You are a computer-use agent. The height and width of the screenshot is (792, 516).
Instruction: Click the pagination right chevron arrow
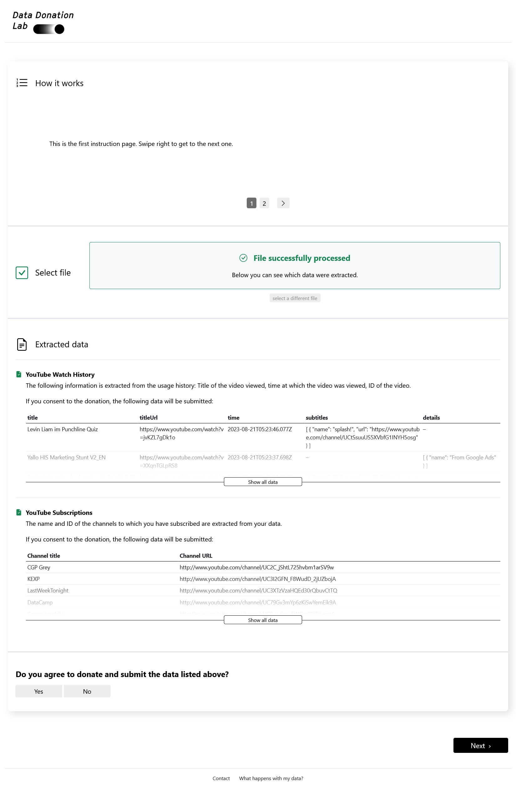[x=283, y=203]
